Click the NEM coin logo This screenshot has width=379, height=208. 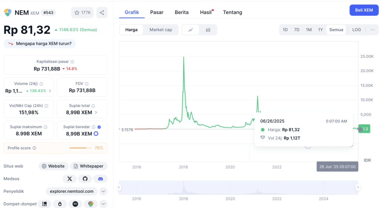(8, 13)
